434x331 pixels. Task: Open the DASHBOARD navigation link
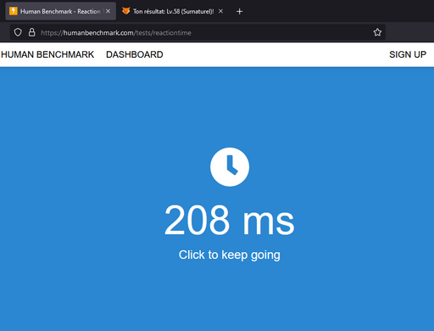click(135, 54)
